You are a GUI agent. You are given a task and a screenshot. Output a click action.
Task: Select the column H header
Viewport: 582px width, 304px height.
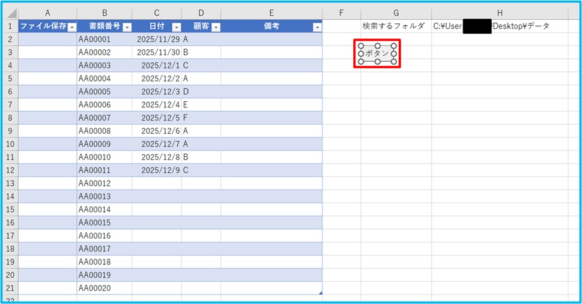coord(500,13)
